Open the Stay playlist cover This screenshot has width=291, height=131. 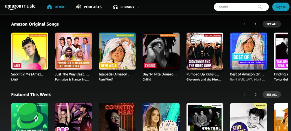click(249, 117)
